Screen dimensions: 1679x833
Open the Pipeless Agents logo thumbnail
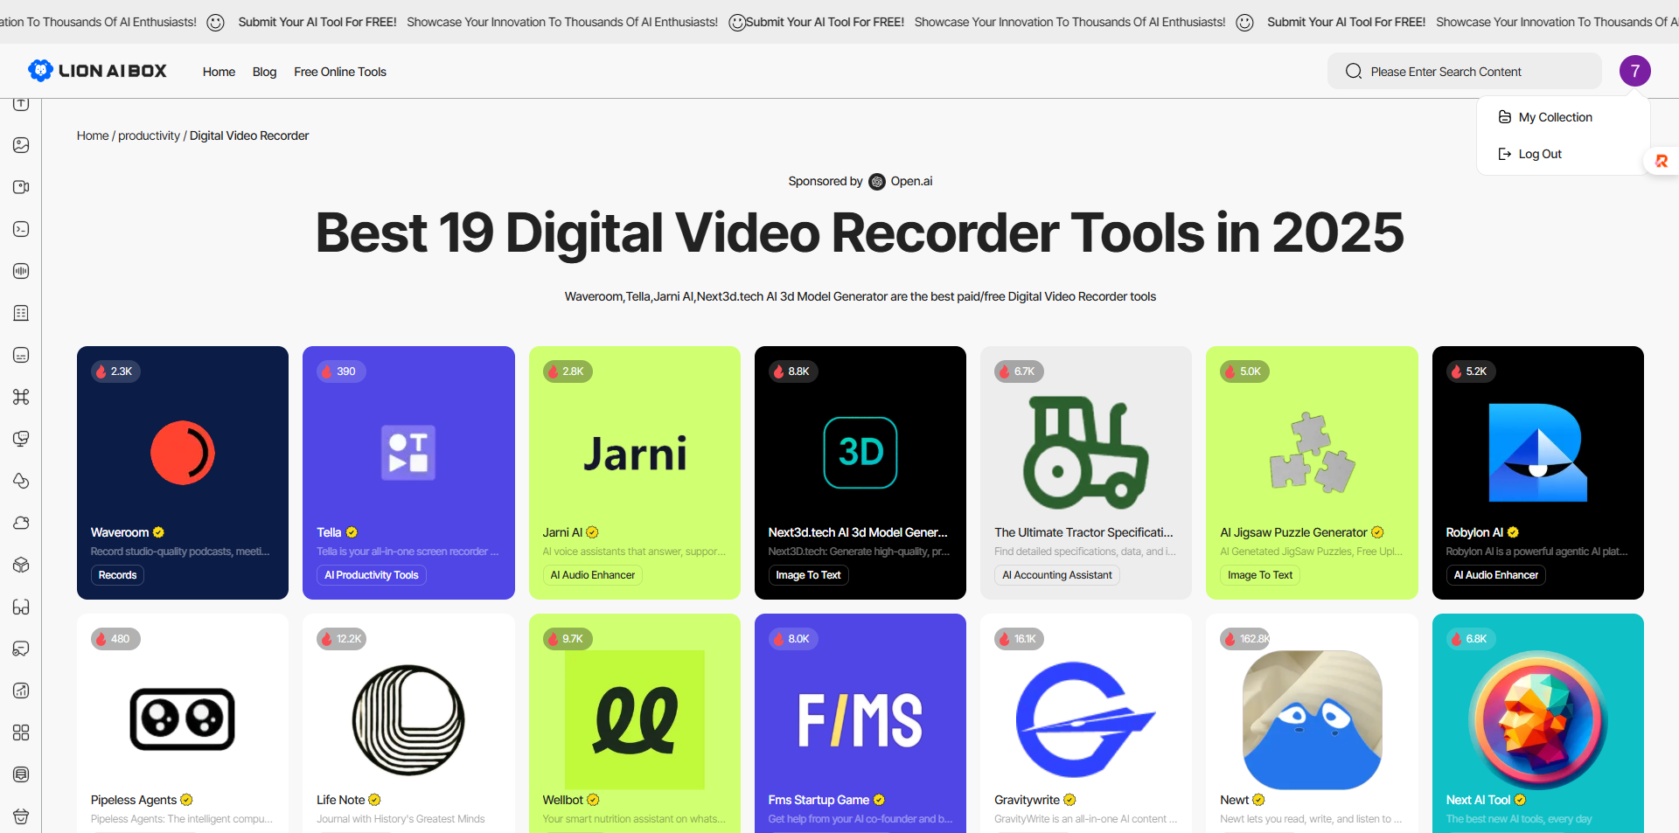coord(183,719)
